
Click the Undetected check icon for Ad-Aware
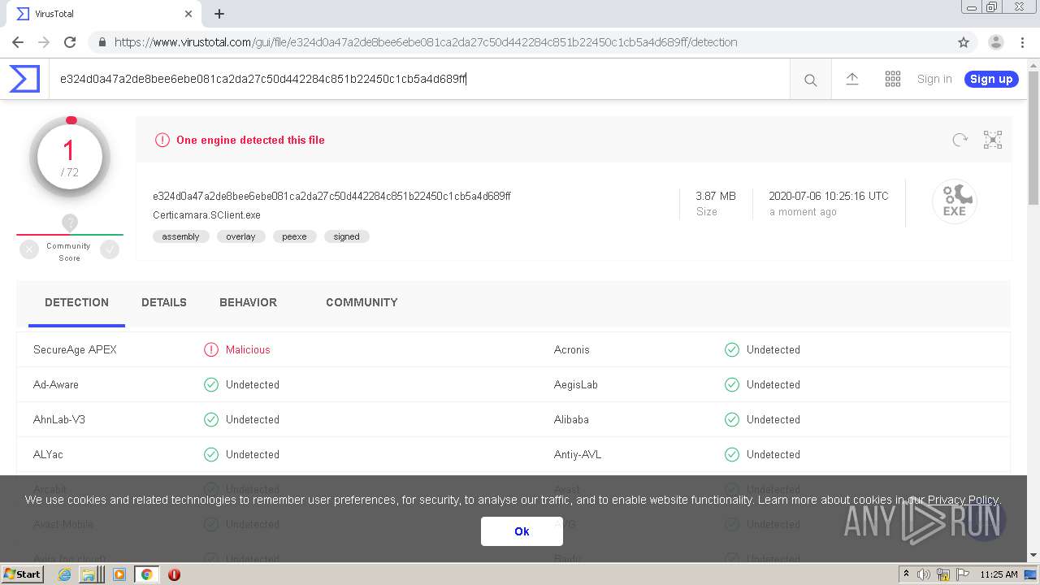211,384
